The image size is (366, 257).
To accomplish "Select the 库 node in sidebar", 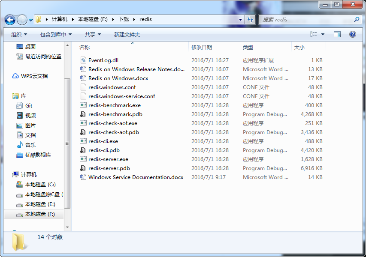I will pyautogui.click(x=23, y=96).
